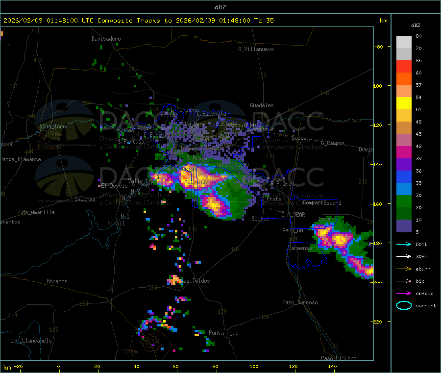The width and height of the screenshot is (441, 373).
Task: Select the 'A_Villanueva' map label
Action: click(x=256, y=49)
